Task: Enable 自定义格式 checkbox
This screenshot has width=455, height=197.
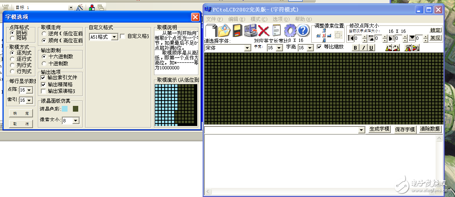Action: (x=123, y=37)
